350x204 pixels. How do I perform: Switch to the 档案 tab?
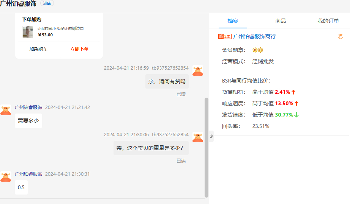point(233,21)
